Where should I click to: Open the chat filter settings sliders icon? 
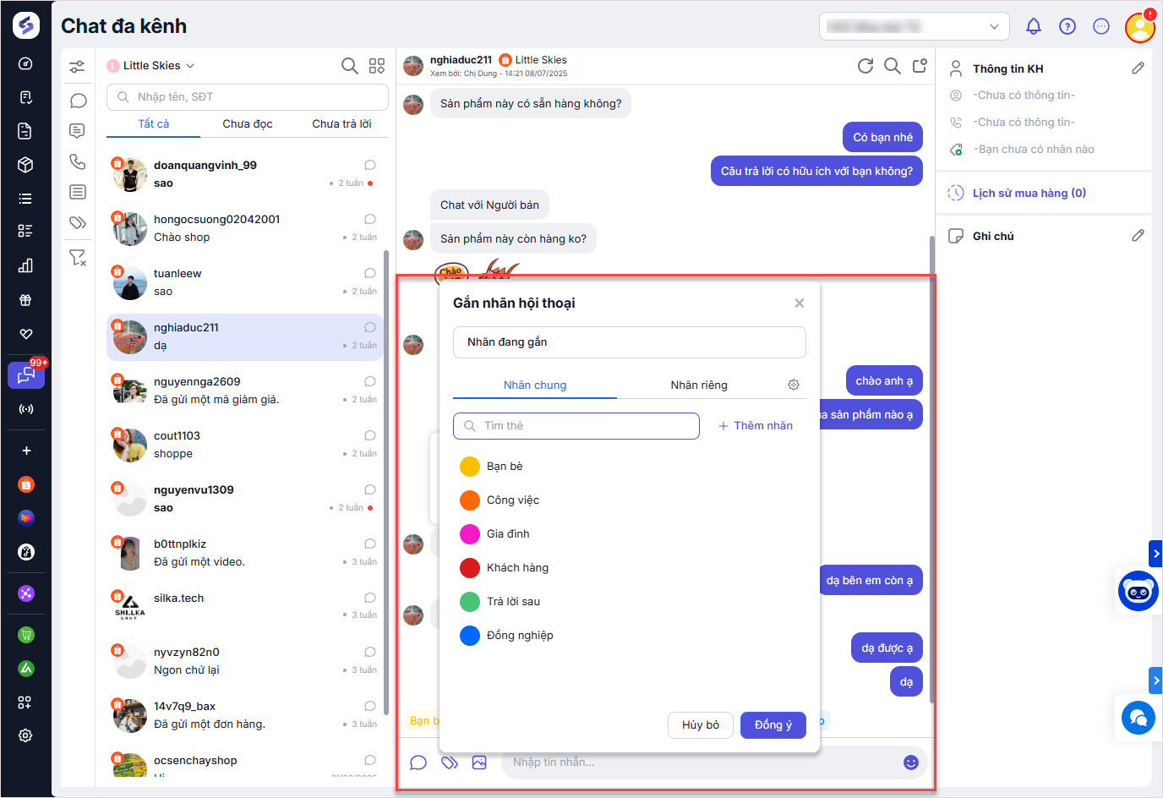point(77,66)
